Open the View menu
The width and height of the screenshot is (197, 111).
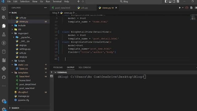tap(35, 2)
